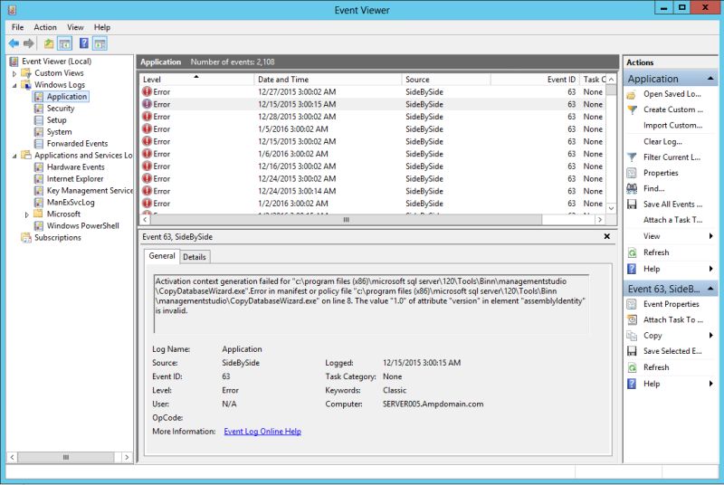Select Application log in tree
Image resolution: width=724 pixels, height=485 pixels.
[x=66, y=97]
